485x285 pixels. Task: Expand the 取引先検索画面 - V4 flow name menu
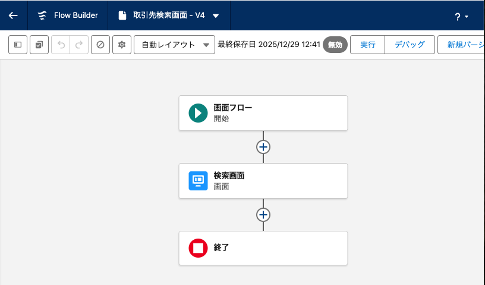(x=216, y=16)
